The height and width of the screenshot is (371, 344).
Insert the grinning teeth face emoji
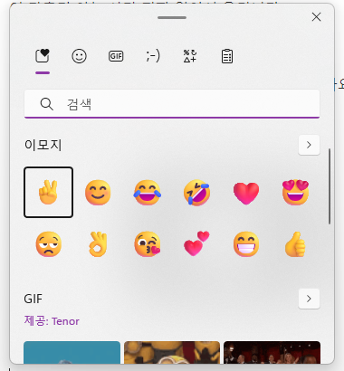pos(246,244)
